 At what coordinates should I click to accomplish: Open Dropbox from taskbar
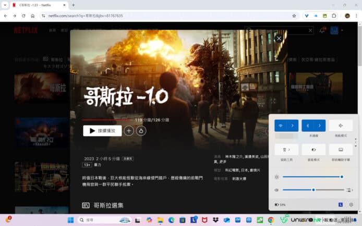tap(215, 220)
